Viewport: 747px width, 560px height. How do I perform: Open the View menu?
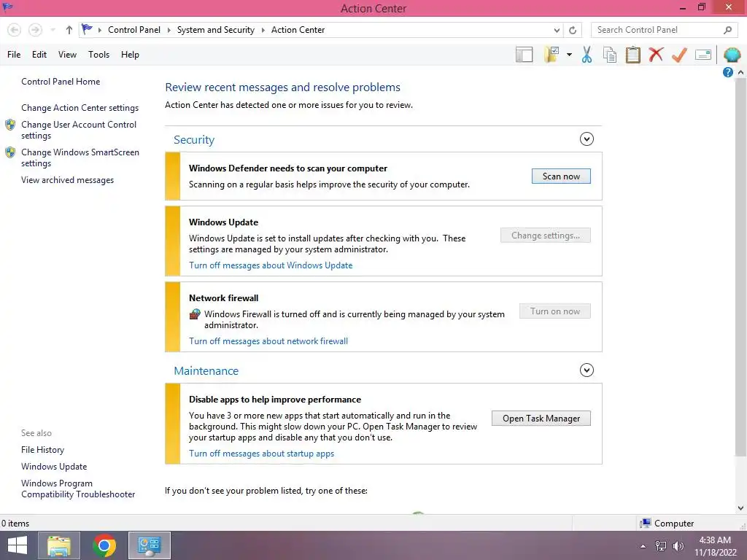(67, 55)
